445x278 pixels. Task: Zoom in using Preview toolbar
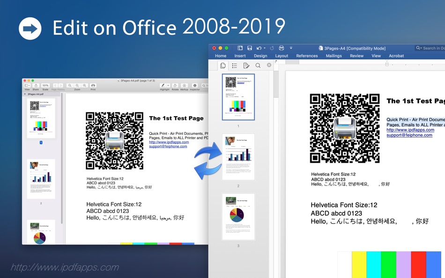tap(85, 85)
